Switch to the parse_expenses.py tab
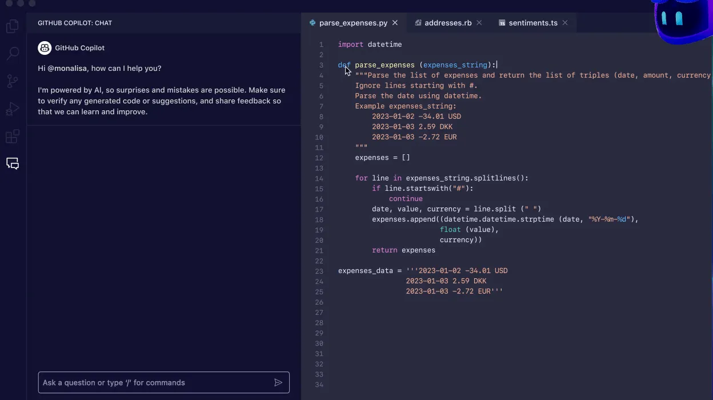This screenshot has height=400, width=713. click(354, 23)
